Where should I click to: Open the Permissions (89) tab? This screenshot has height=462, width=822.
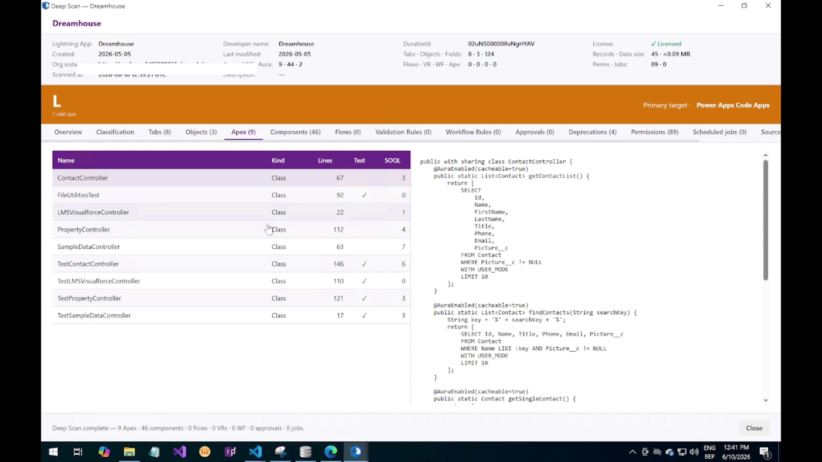[x=655, y=132]
